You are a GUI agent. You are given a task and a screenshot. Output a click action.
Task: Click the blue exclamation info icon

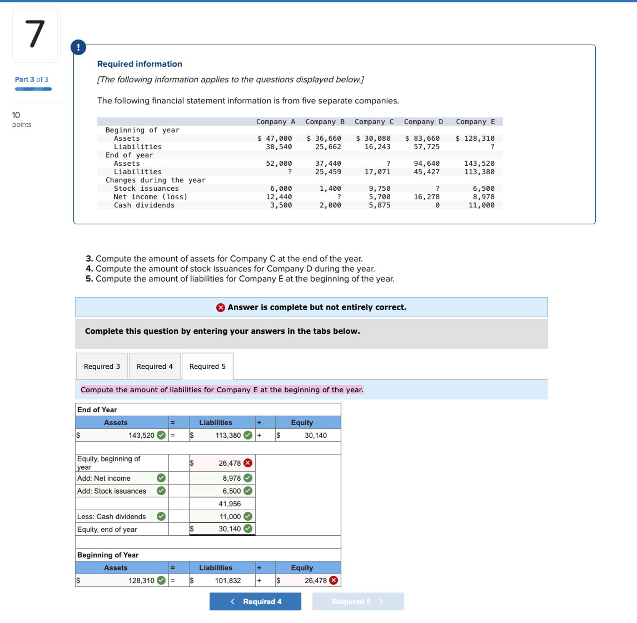[x=78, y=47]
